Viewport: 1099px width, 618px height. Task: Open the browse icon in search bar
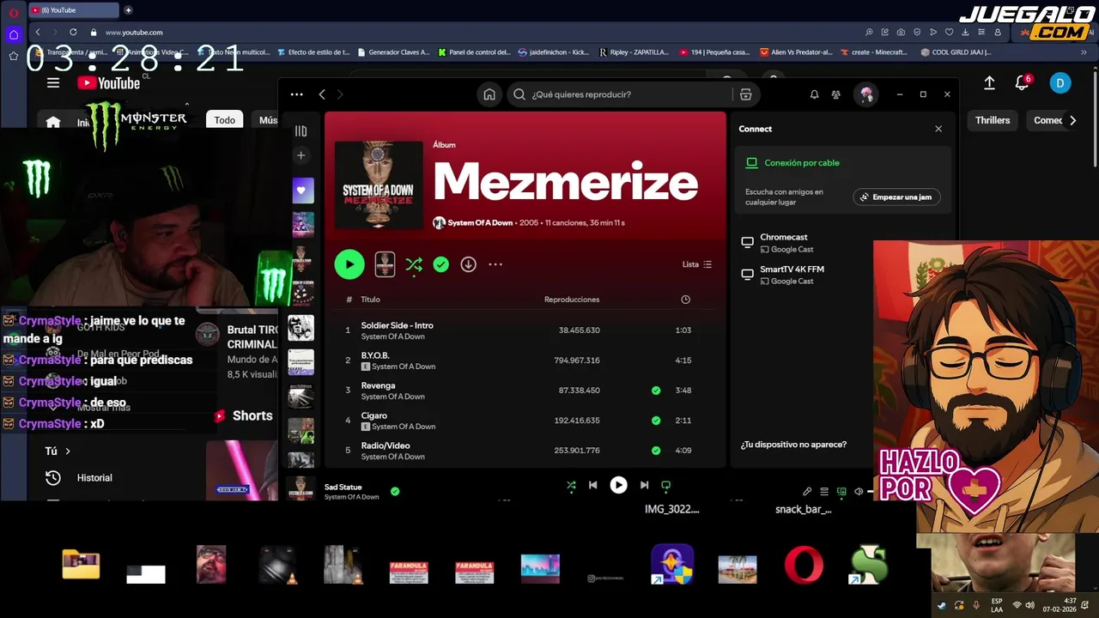click(x=745, y=94)
